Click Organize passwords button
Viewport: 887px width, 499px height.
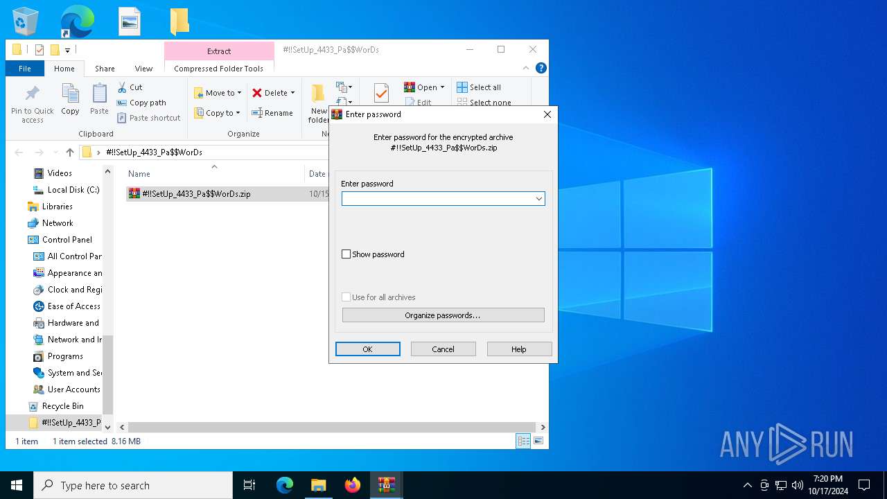coord(443,315)
